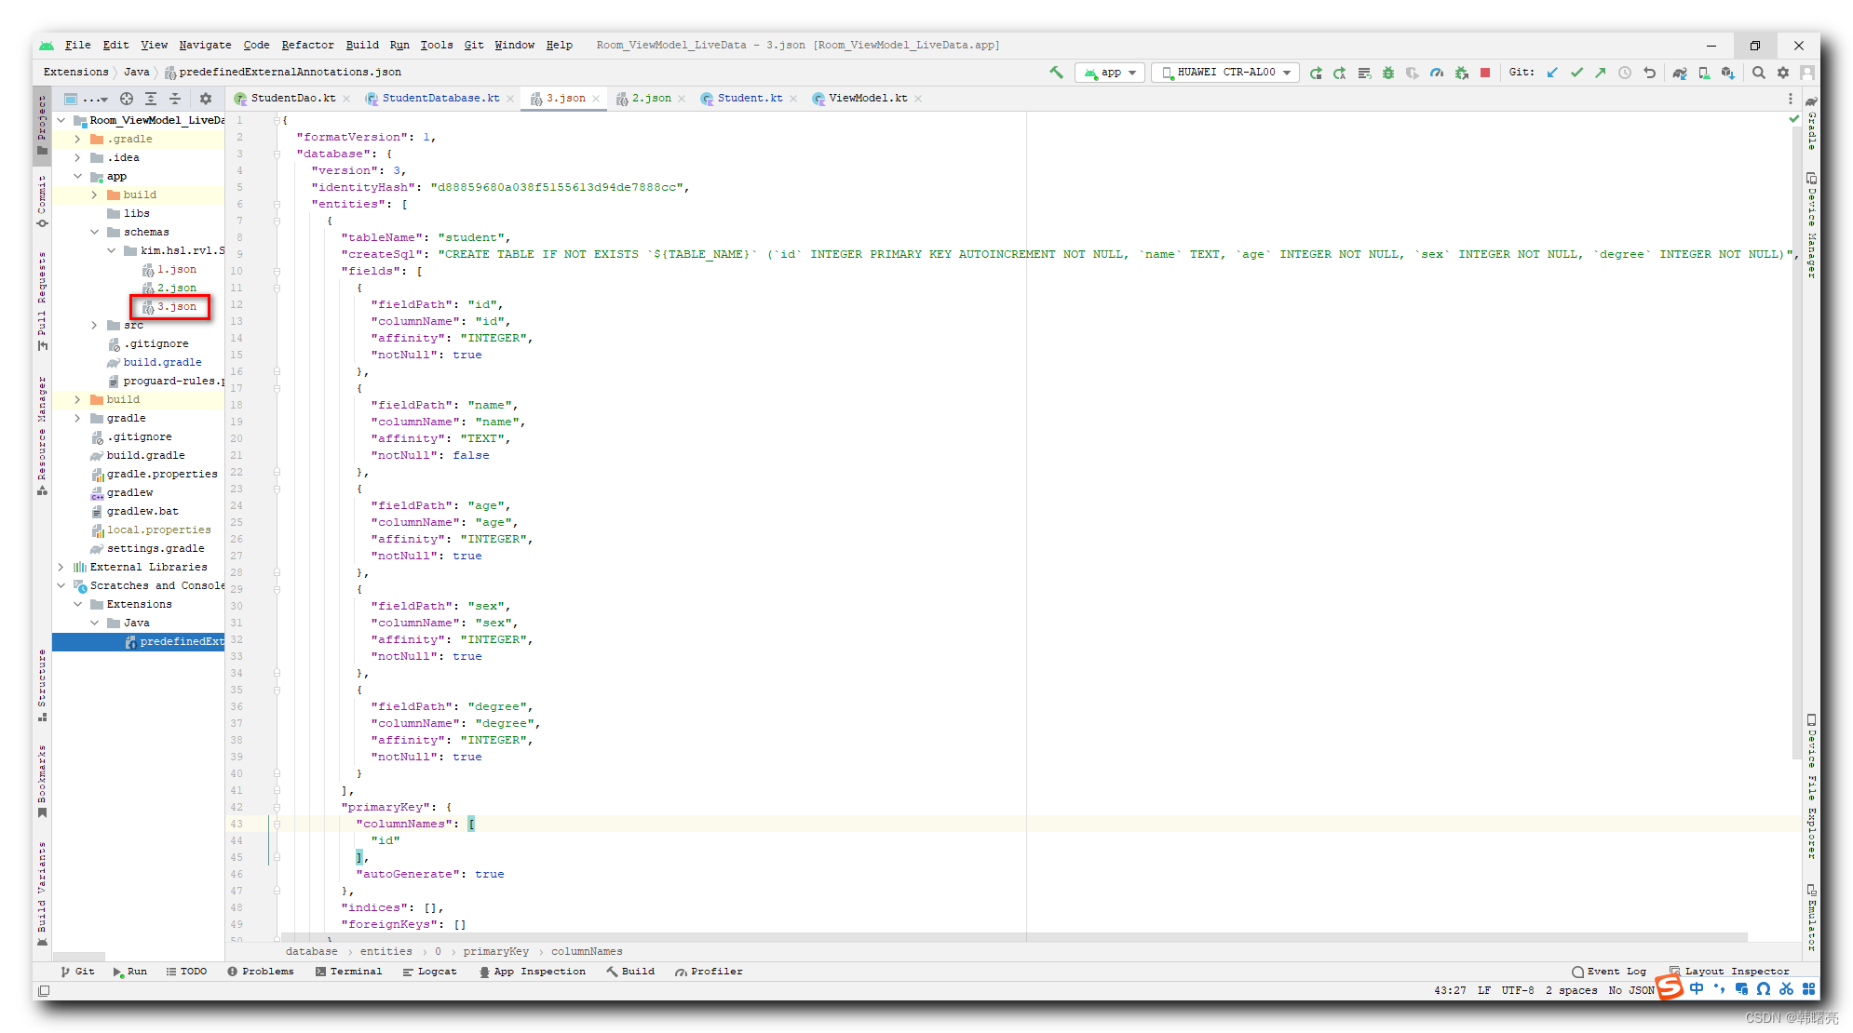The image size is (1853, 1033).
Task: Toggle the Build Variants side panel
Action: click(x=42, y=893)
